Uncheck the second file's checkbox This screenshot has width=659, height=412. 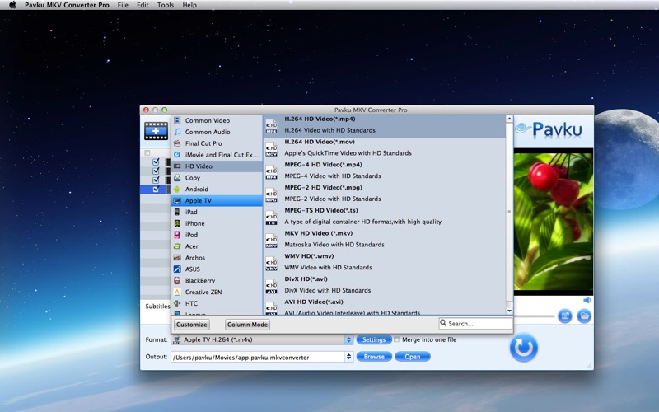click(156, 171)
